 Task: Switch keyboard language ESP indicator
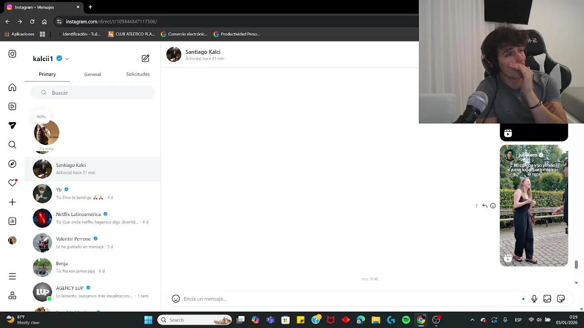point(518,320)
